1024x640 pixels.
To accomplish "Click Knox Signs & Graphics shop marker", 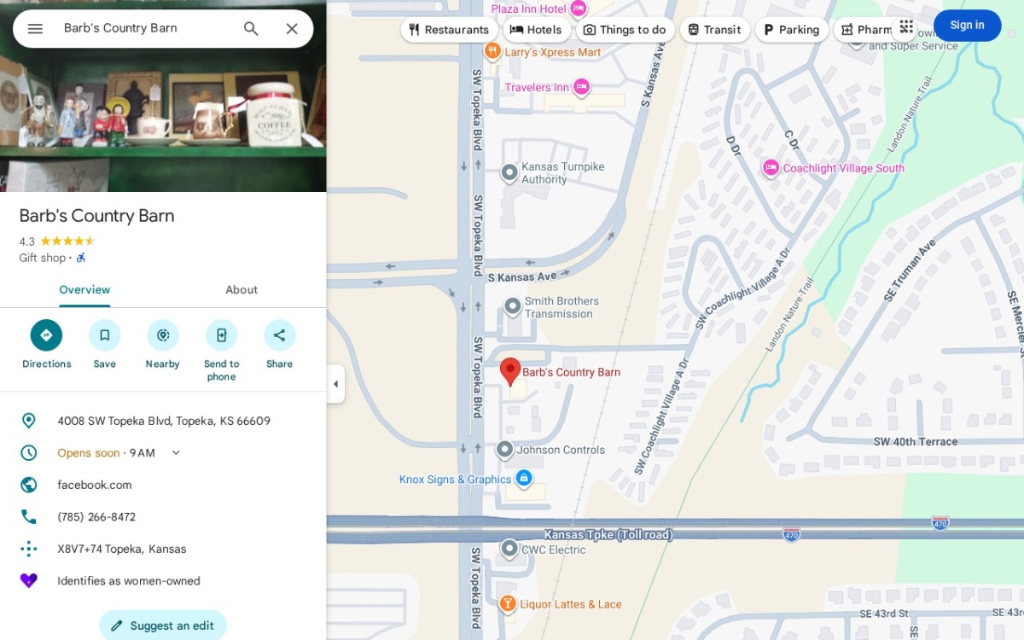I will pyautogui.click(x=525, y=480).
